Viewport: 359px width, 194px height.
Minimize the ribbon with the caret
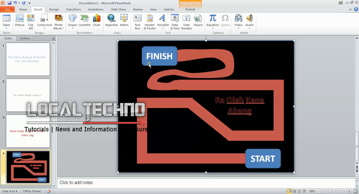coord(350,9)
